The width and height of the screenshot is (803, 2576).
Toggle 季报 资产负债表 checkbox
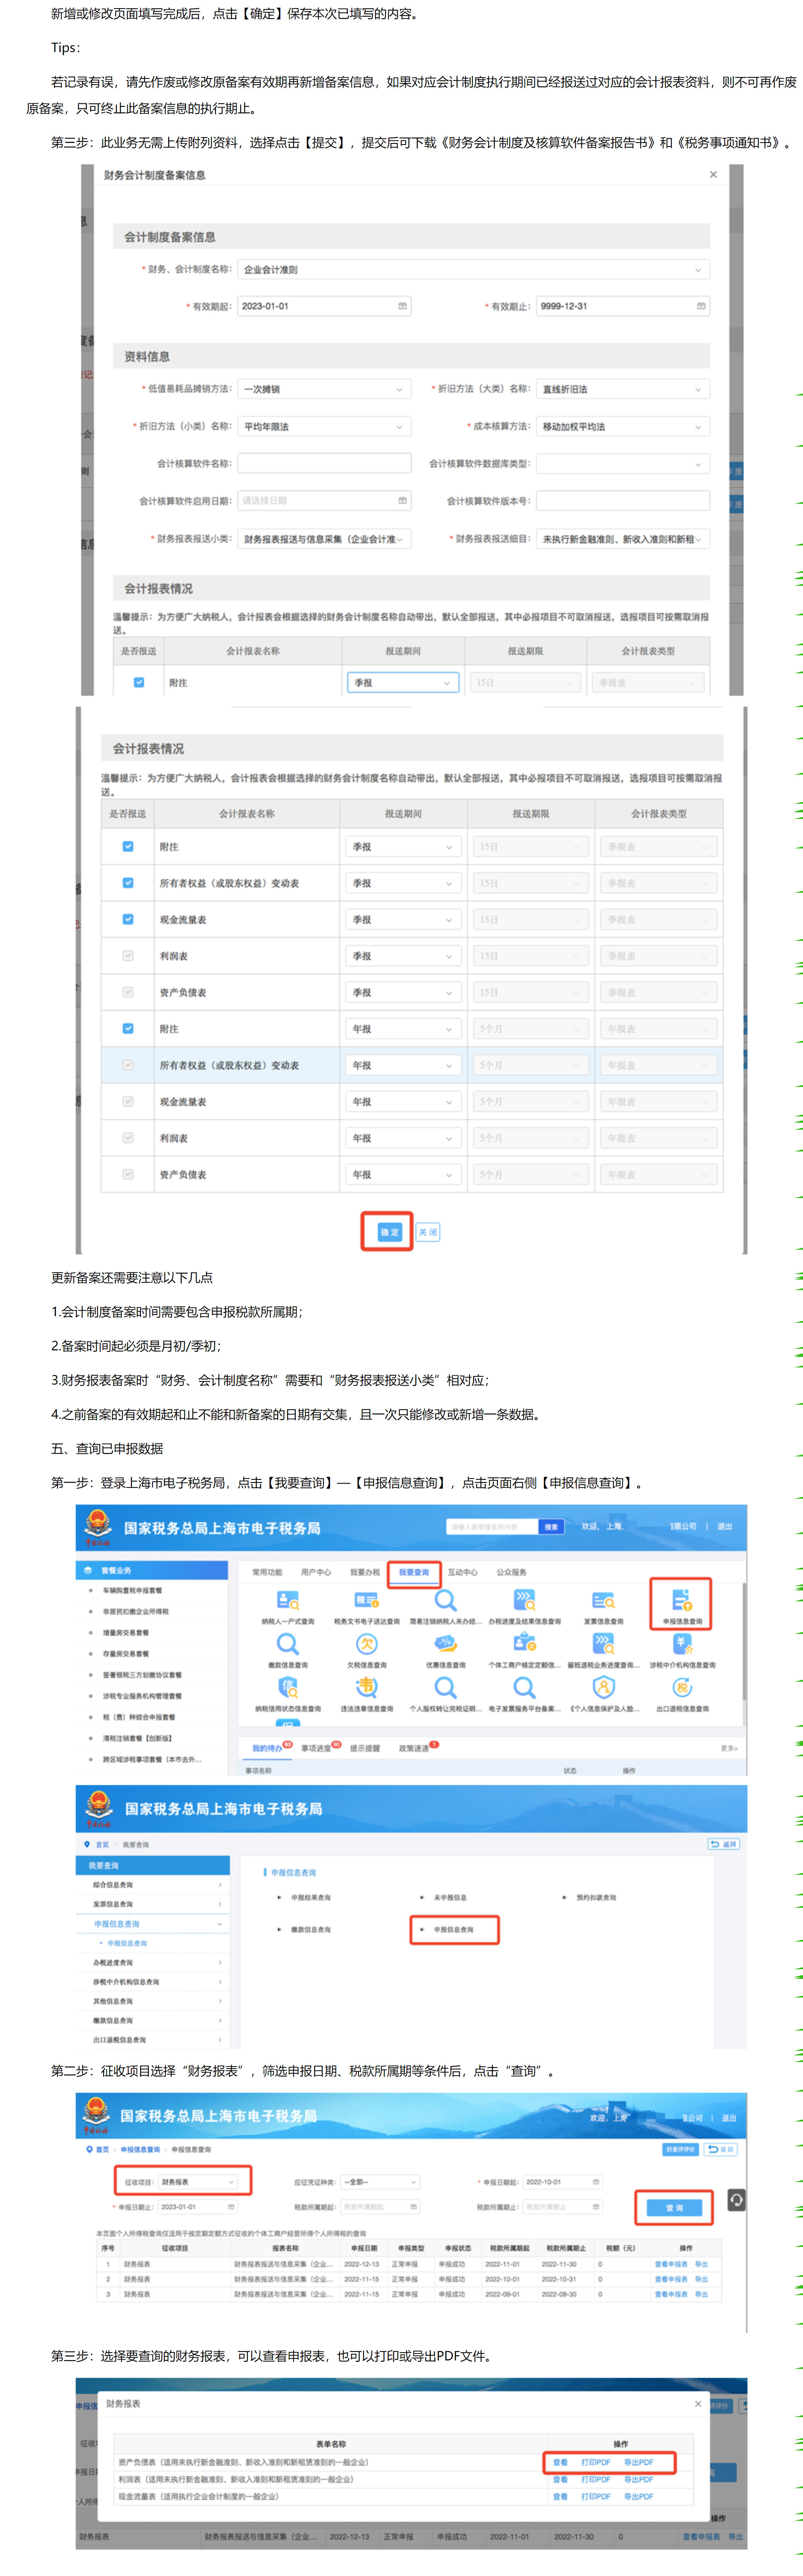pyautogui.click(x=128, y=992)
